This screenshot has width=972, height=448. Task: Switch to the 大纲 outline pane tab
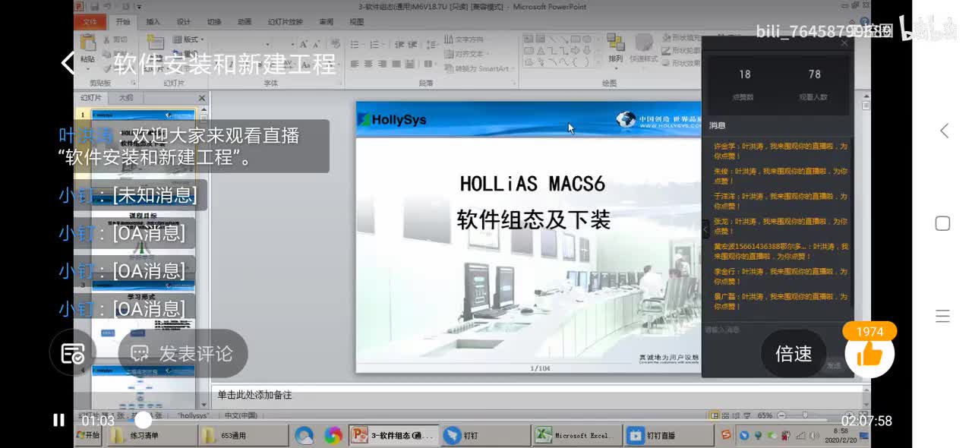click(x=125, y=98)
